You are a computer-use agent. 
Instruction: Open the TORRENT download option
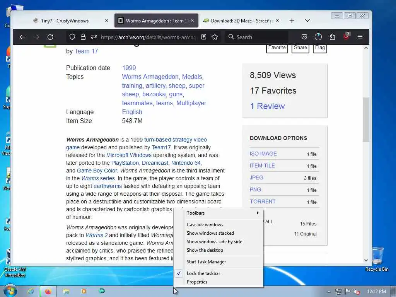point(263,201)
